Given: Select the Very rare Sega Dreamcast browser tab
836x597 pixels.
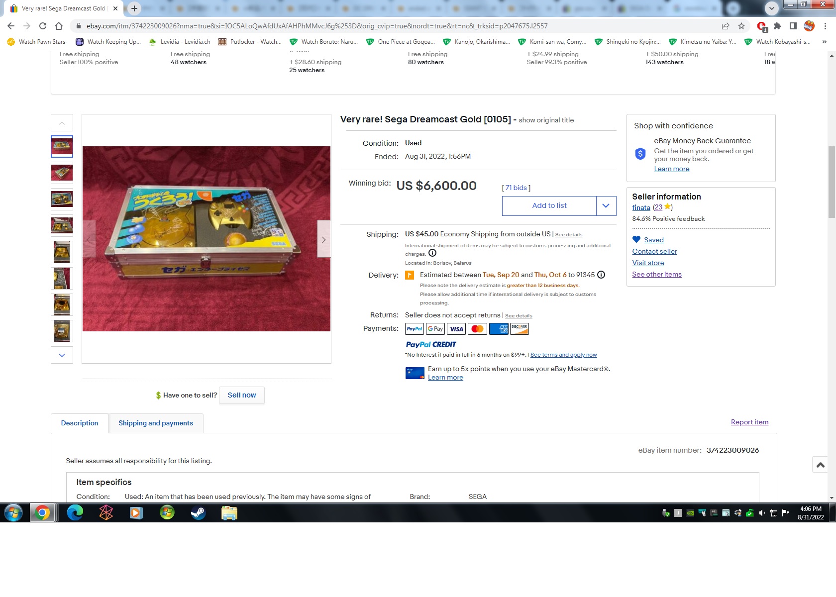Looking at the screenshot, I should [x=63, y=8].
